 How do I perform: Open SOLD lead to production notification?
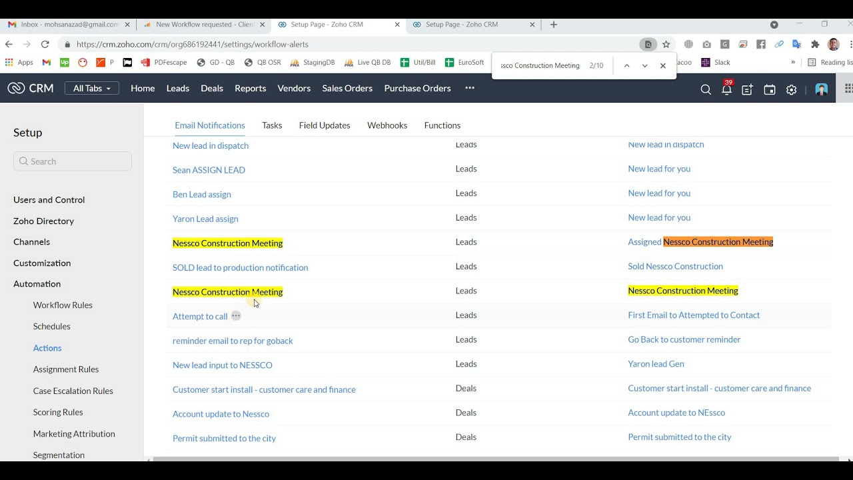(240, 267)
